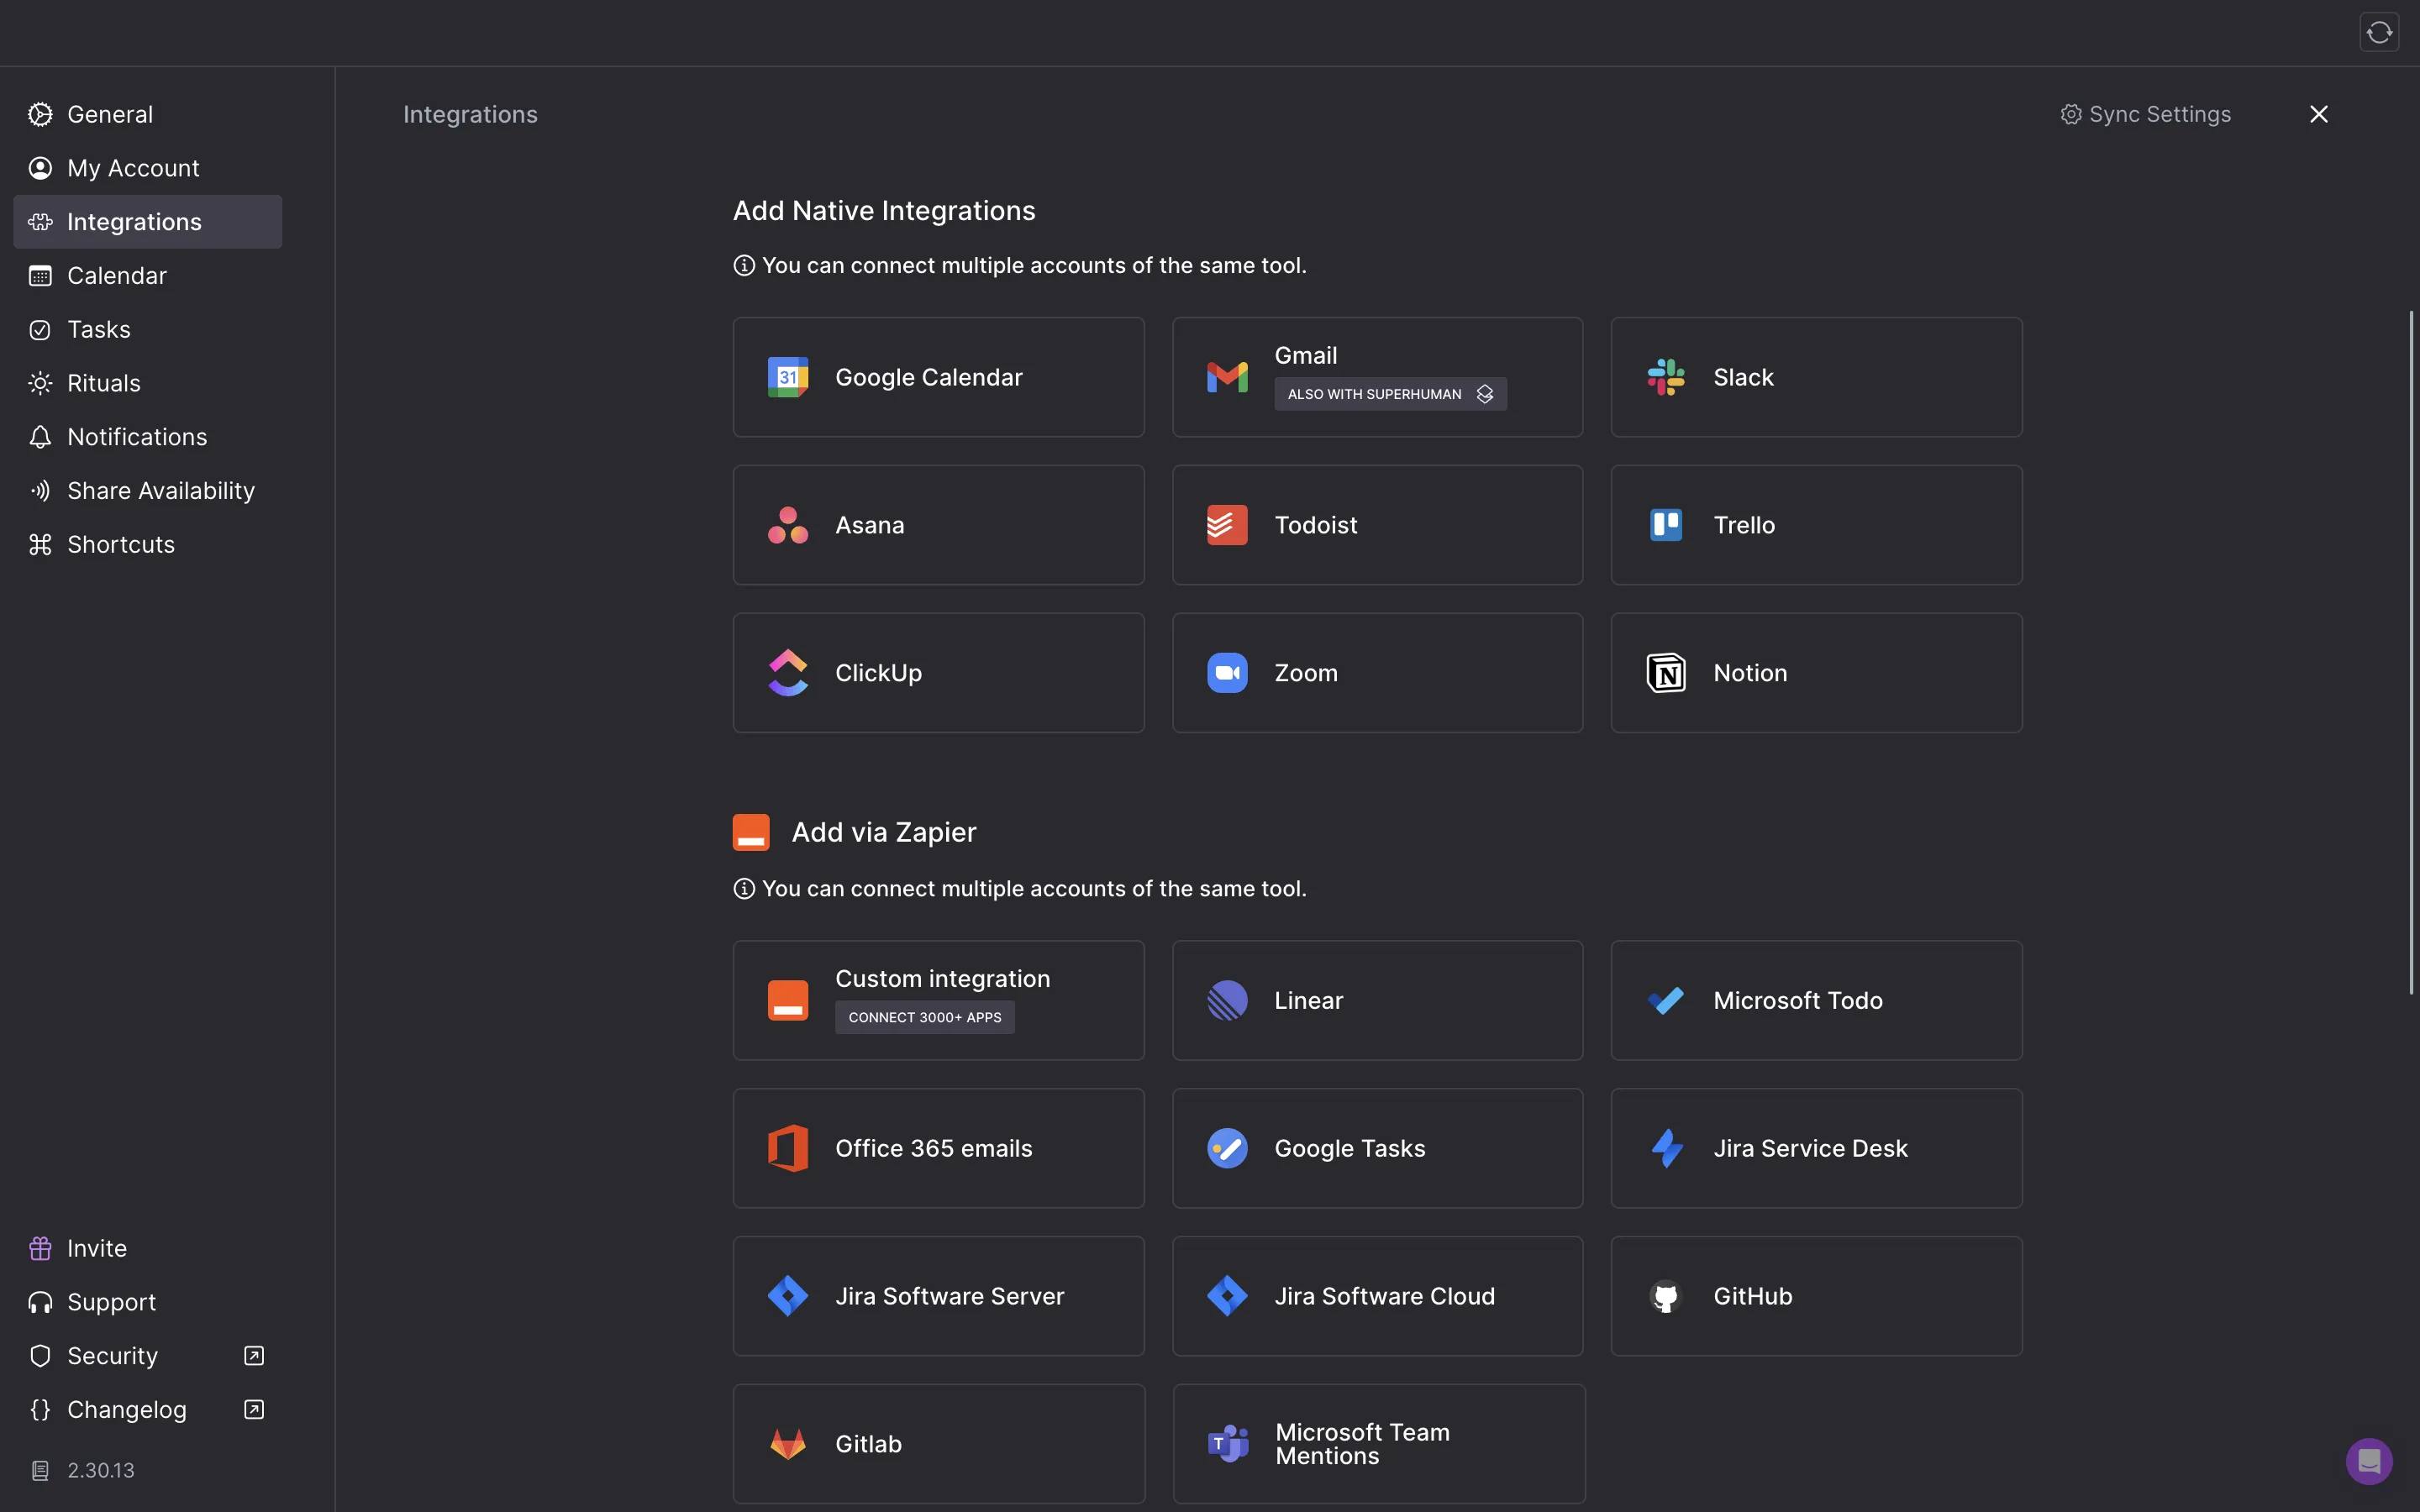Click the version number 2.30.13
The height and width of the screenshot is (1512, 2420).
click(101, 1470)
